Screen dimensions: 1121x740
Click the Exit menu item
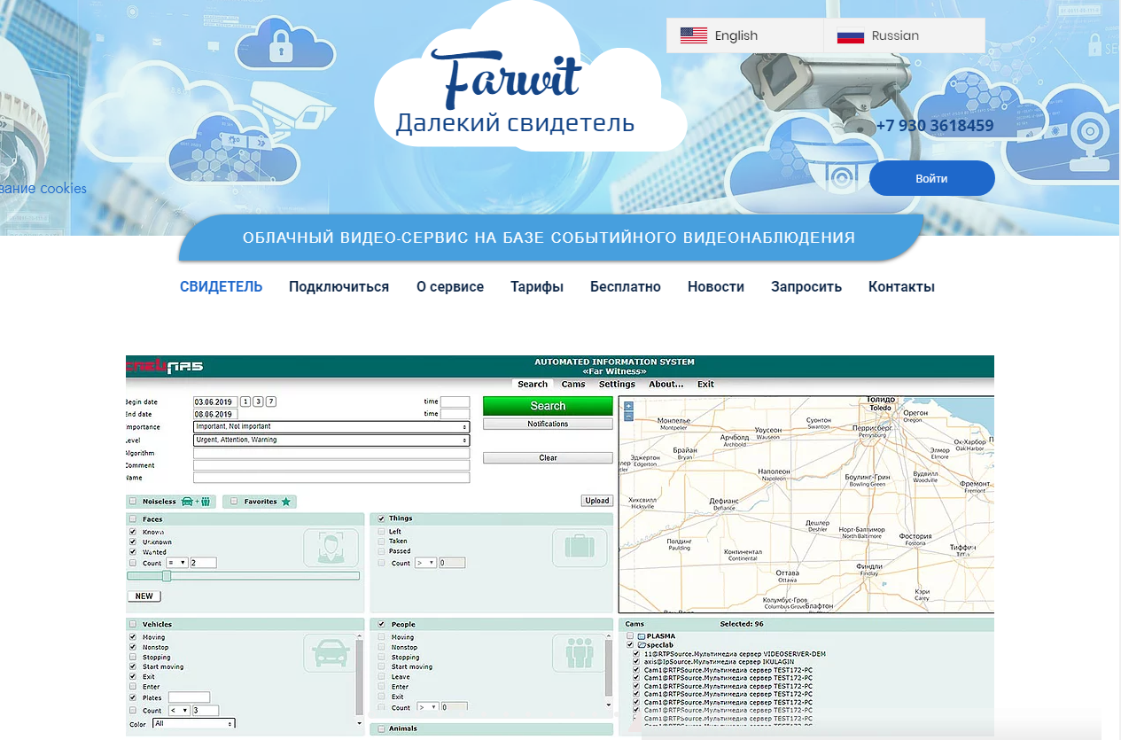point(705,384)
